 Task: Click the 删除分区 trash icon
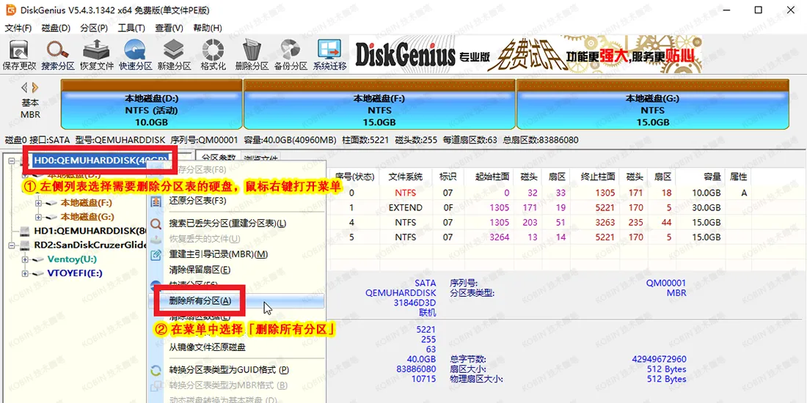tap(252, 50)
